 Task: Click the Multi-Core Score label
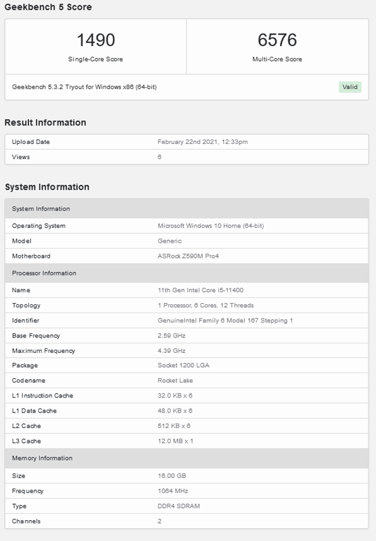click(x=277, y=60)
